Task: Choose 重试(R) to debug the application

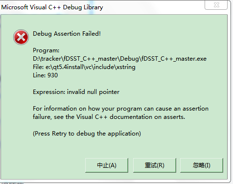Action: point(155,165)
